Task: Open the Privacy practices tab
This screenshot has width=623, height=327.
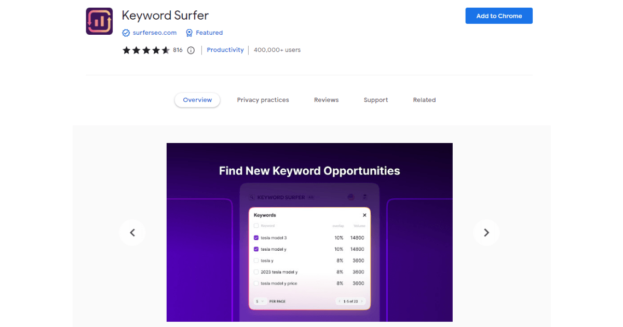Action: point(263,100)
